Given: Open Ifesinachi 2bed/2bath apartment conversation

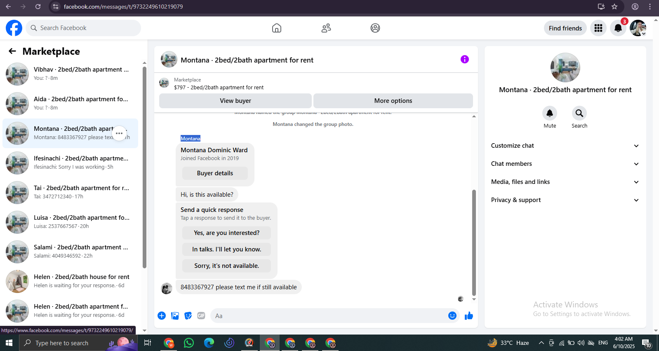Looking at the screenshot, I should click(70, 163).
